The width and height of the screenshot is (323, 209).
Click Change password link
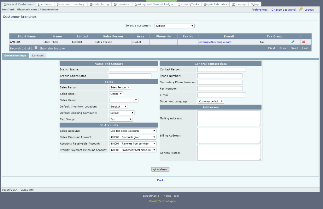(284, 10)
